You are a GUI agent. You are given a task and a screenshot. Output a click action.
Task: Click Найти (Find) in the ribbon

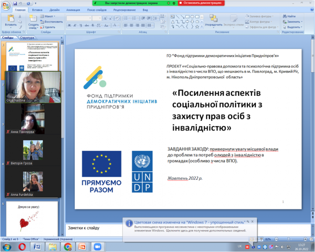[291, 16]
